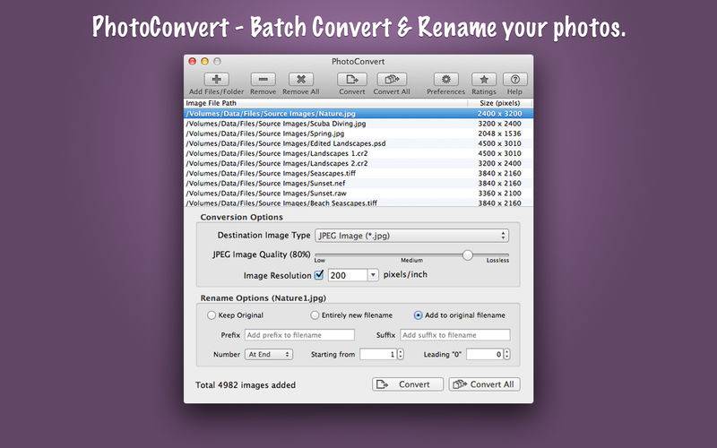Open Help via the question mark icon
This screenshot has width=717, height=448.
[x=514, y=80]
